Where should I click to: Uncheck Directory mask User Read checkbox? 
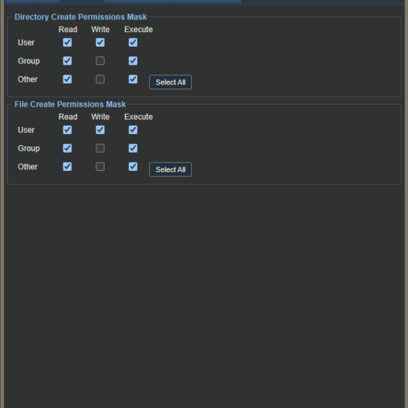(68, 43)
